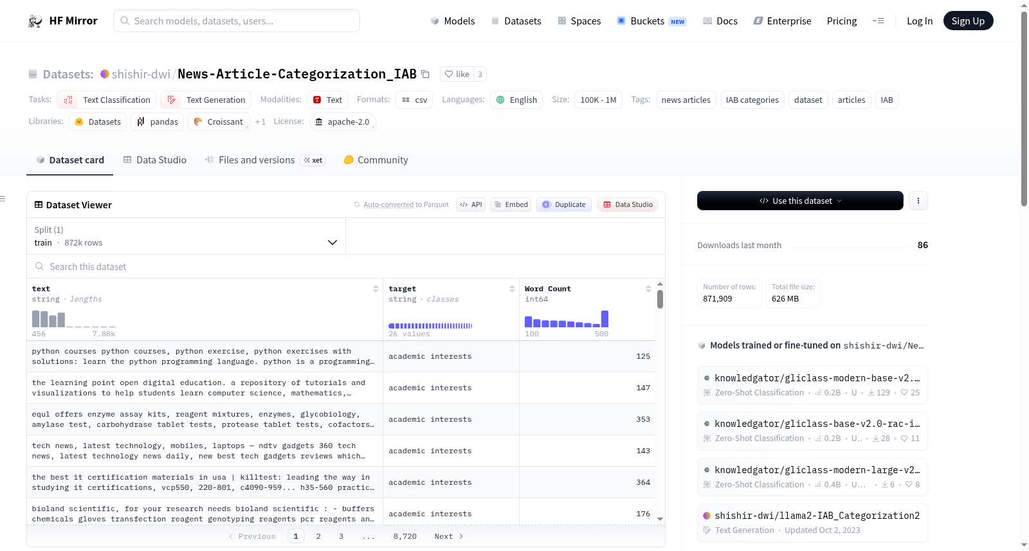The width and height of the screenshot is (1029, 551).
Task: Click the target classes distribution bar
Action: pyautogui.click(x=430, y=326)
